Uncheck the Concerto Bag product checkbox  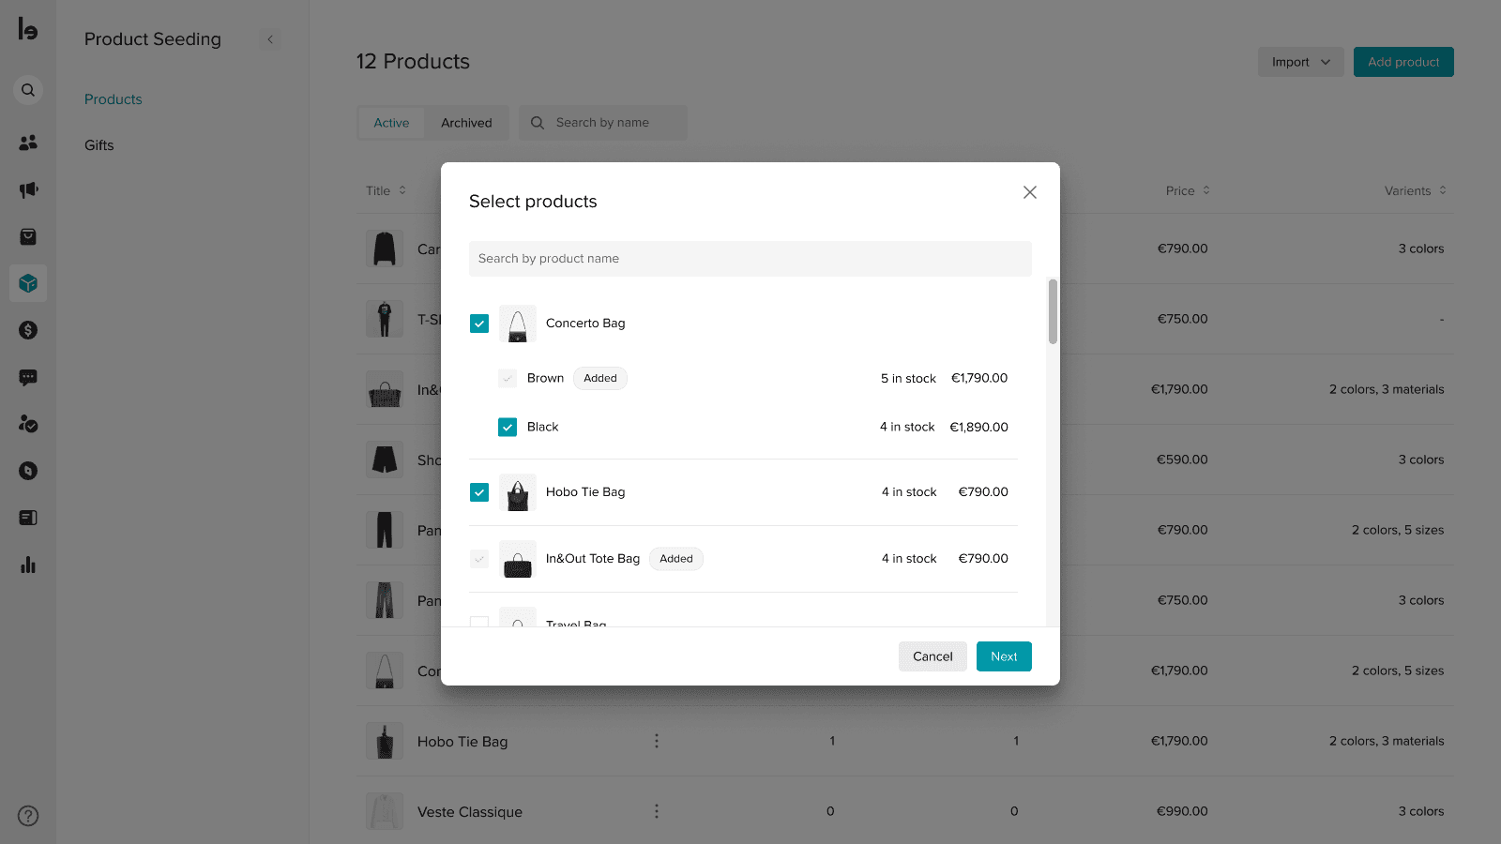click(479, 323)
